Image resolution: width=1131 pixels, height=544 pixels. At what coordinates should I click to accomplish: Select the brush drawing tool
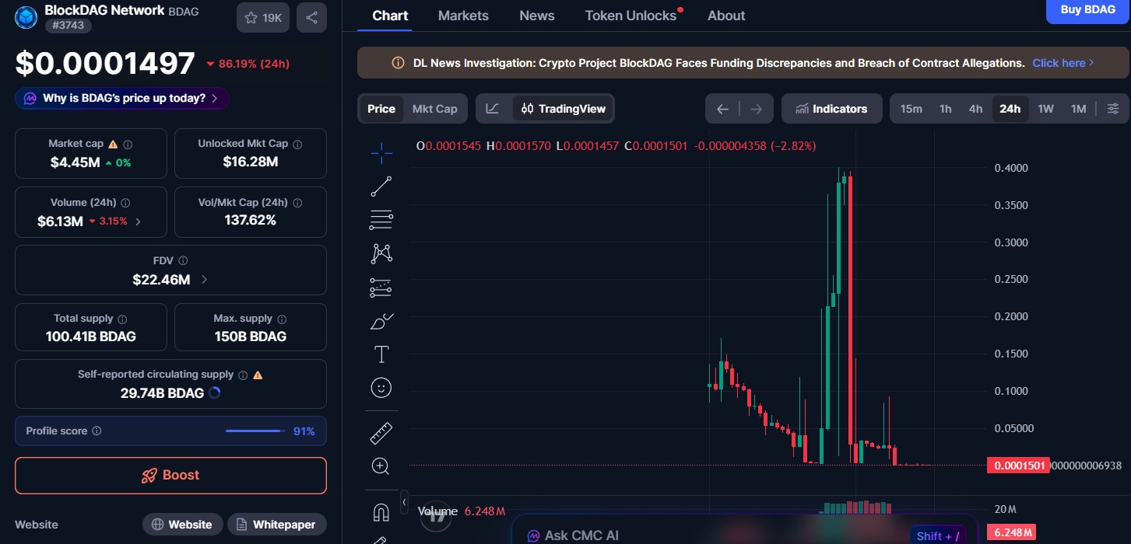coord(381,320)
